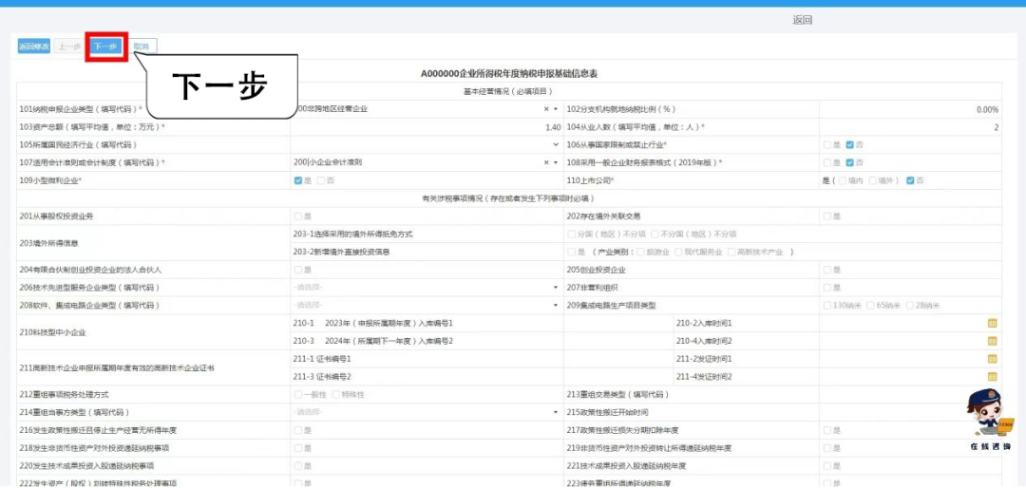Check 是 for 202存在境外关联交易
Image resolution: width=1026 pixels, height=488 pixels.
[827, 216]
